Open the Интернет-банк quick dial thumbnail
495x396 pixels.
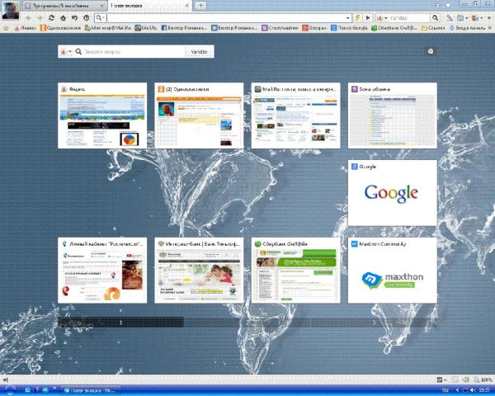[199, 271]
